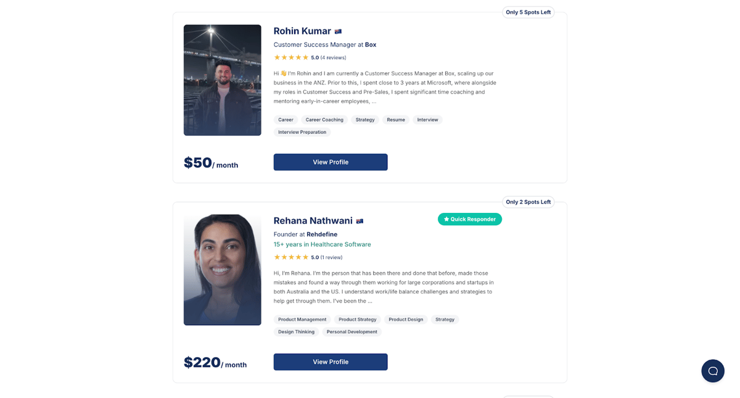Click Rohin Kumar's profile photo
This screenshot has height=398, width=740.
point(222,80)
